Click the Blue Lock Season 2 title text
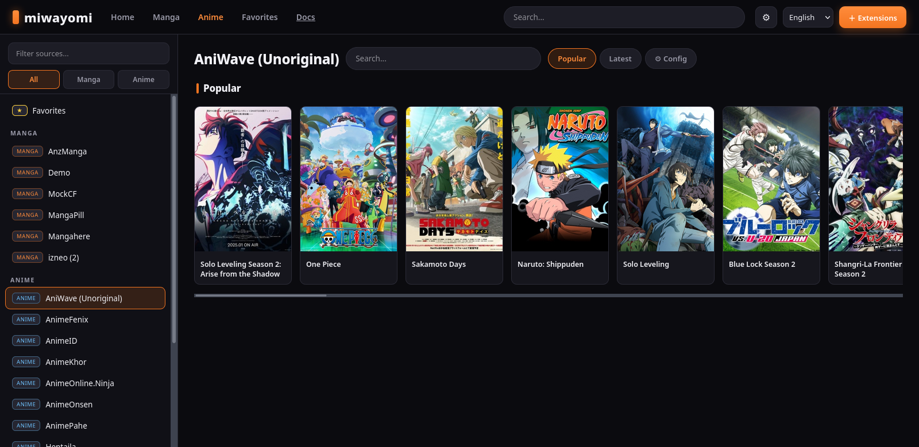Viewport: 919px width, 447px height. pyautogui.click(x=762, y=265)
